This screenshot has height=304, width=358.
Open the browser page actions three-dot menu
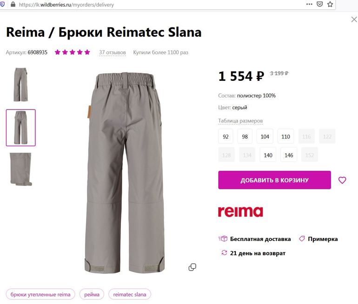(x=309, y=4)
